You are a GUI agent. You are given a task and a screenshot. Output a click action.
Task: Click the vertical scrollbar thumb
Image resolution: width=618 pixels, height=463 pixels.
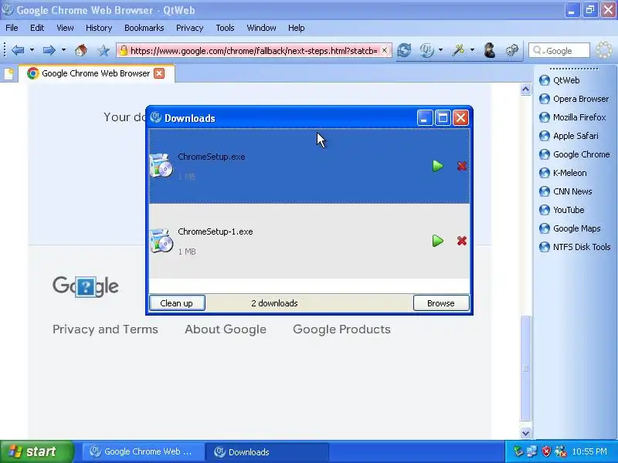[525, 368]
